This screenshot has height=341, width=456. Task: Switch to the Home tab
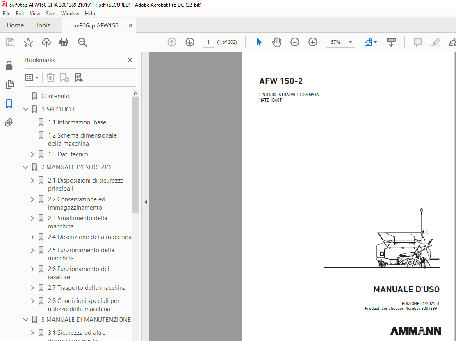(15, 25)
